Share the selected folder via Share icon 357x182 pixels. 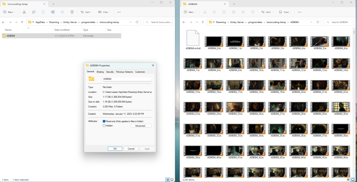click(62, 12)
